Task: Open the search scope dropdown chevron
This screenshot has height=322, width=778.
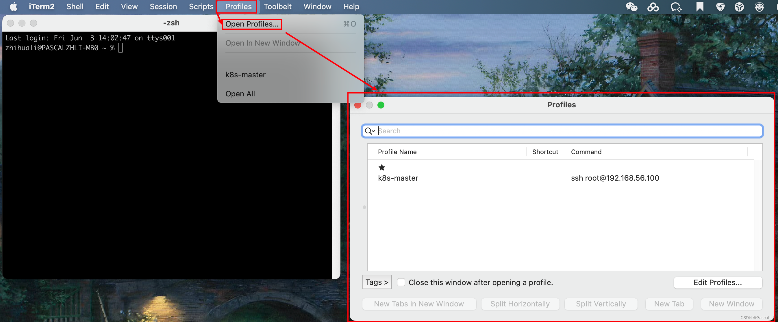Action: [374, 132]
